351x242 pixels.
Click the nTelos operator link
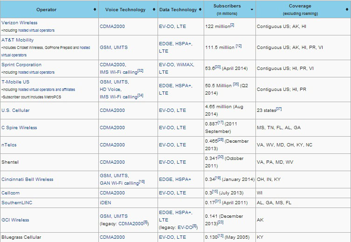point(9,145)
